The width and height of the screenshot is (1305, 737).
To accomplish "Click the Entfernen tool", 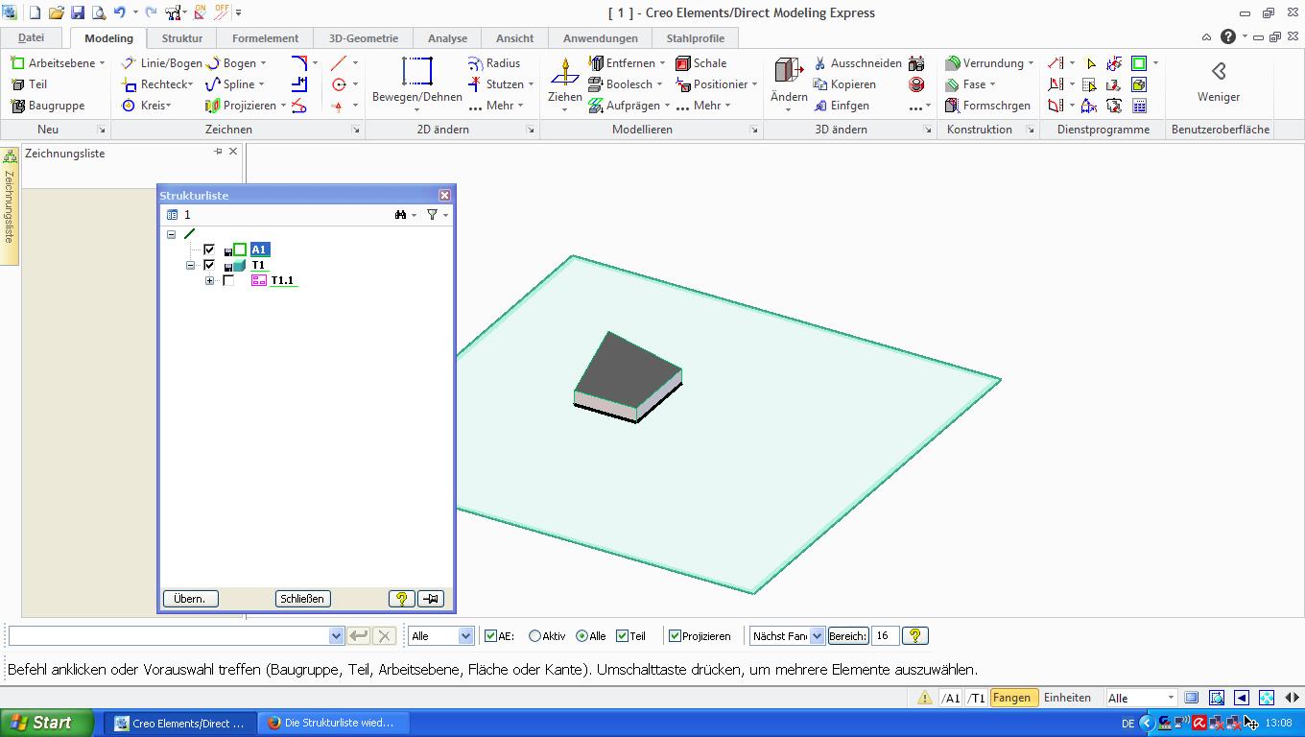I will coord(626,63).
